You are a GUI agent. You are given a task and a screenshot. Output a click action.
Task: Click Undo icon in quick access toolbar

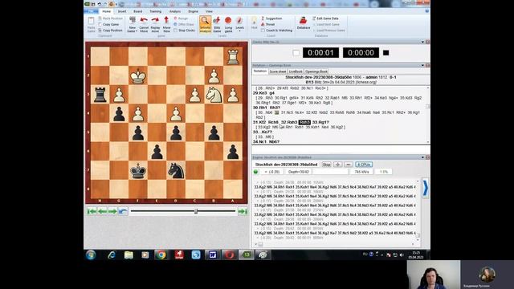[x=100, y=4]
